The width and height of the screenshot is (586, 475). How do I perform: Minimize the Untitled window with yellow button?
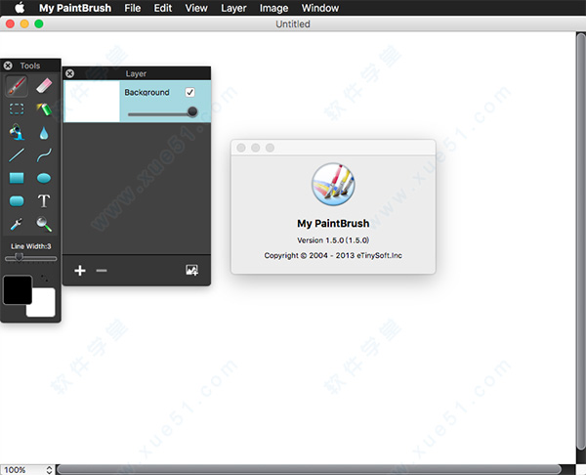(x=24, y=23)
